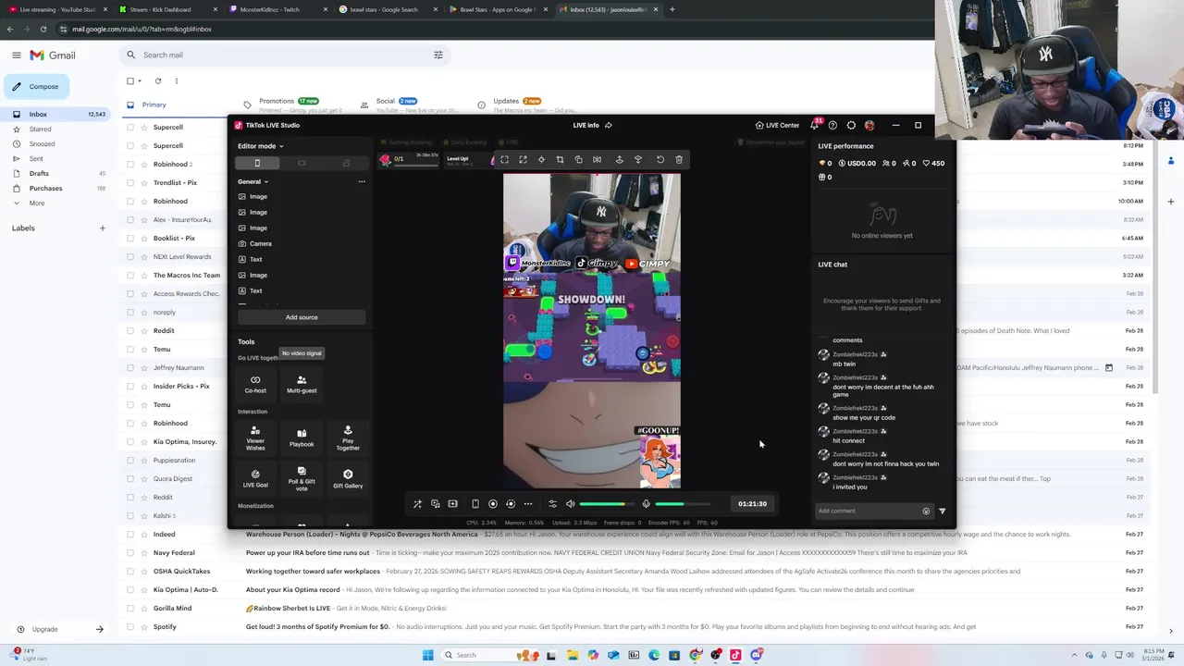Switch to MonsterKidInc - Twitch browser tab
The height and width of the screenshot is (666, 1184).
click(x=278, y=9)
